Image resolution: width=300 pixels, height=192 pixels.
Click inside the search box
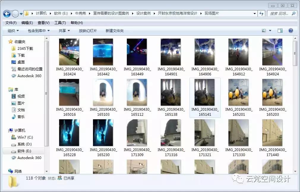click(279, 13)
